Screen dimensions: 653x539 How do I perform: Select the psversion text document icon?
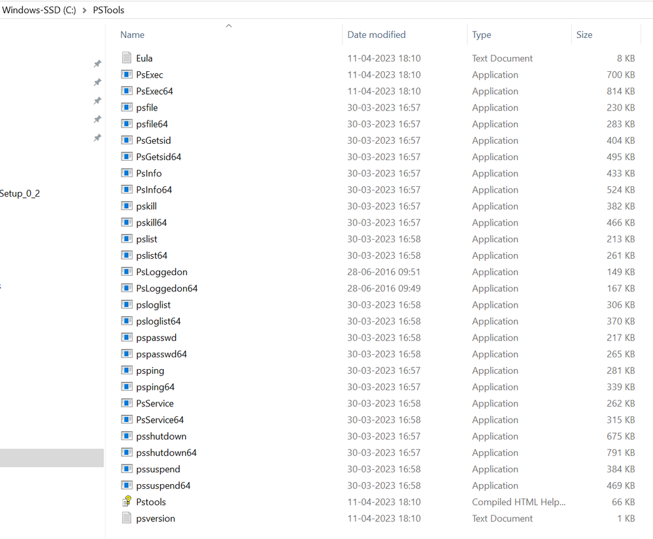click(x=127, y=518)
